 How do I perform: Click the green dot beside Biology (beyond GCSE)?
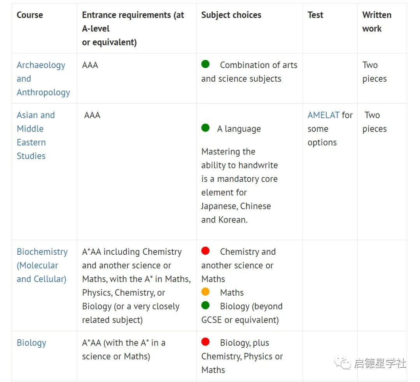coord(205,305)
